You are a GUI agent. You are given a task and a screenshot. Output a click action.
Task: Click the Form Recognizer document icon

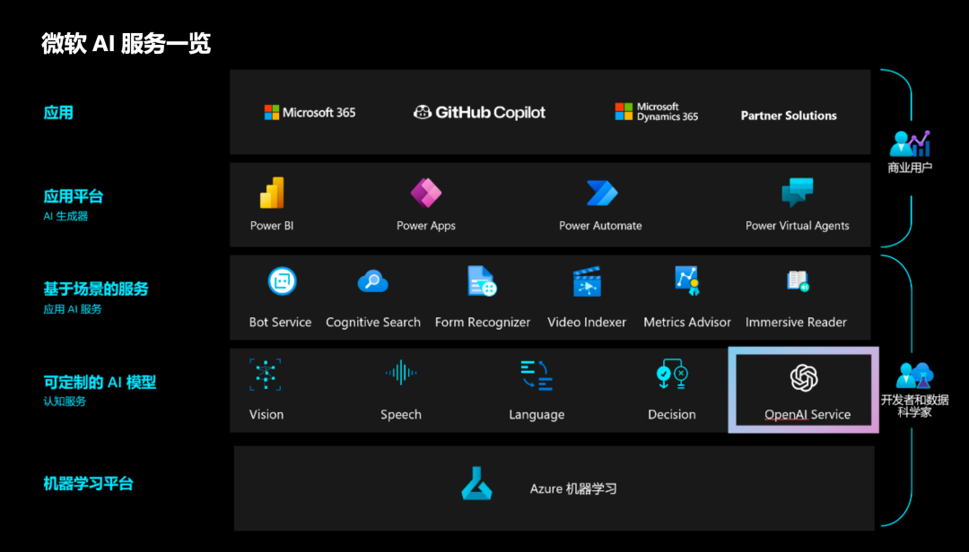482,281
